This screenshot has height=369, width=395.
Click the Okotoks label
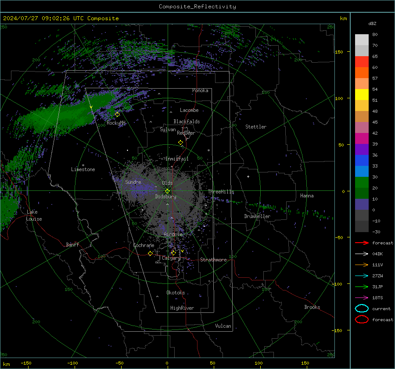[x=176, y=293]
